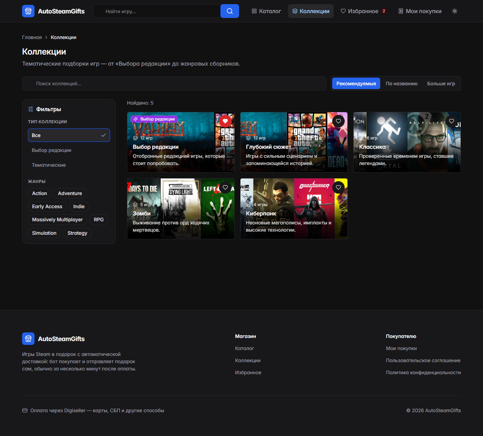Sort collections По названию
The height and width of the screenshot is (436, 483).
[402, 84]
